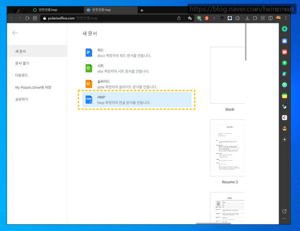Open a new browser tab with plus button
The image size is (300, 231).
pyautogui.click(x=142, y=10)
